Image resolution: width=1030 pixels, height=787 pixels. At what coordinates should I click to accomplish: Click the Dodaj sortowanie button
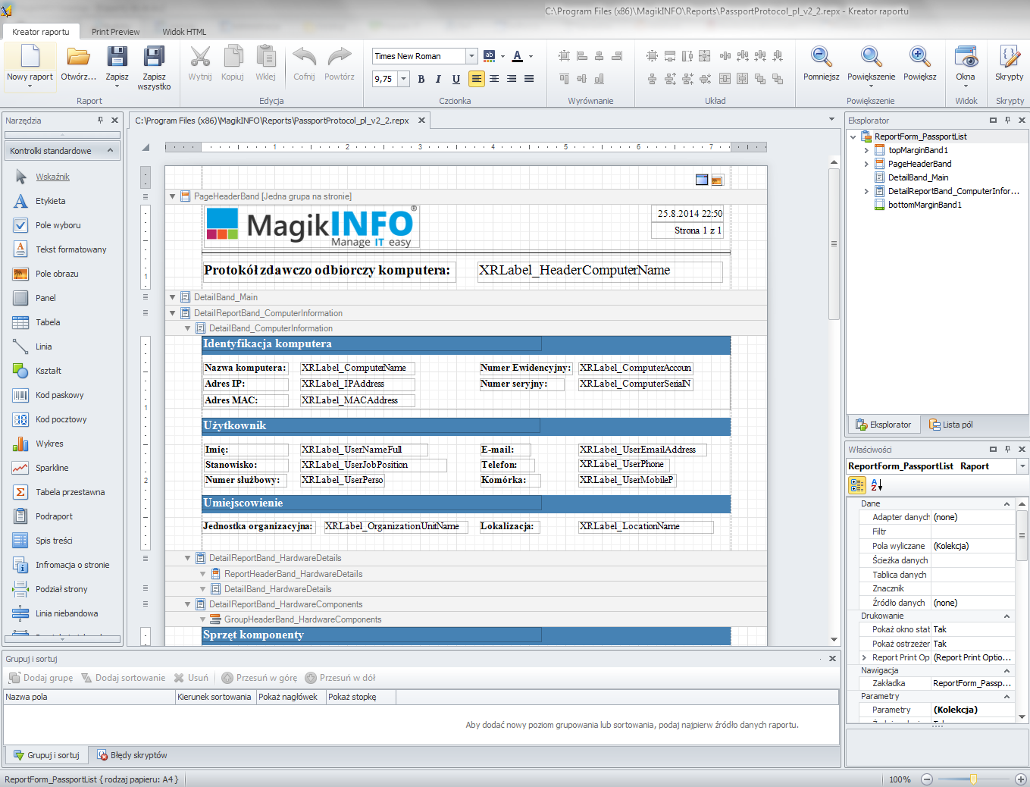pos(123,678)
